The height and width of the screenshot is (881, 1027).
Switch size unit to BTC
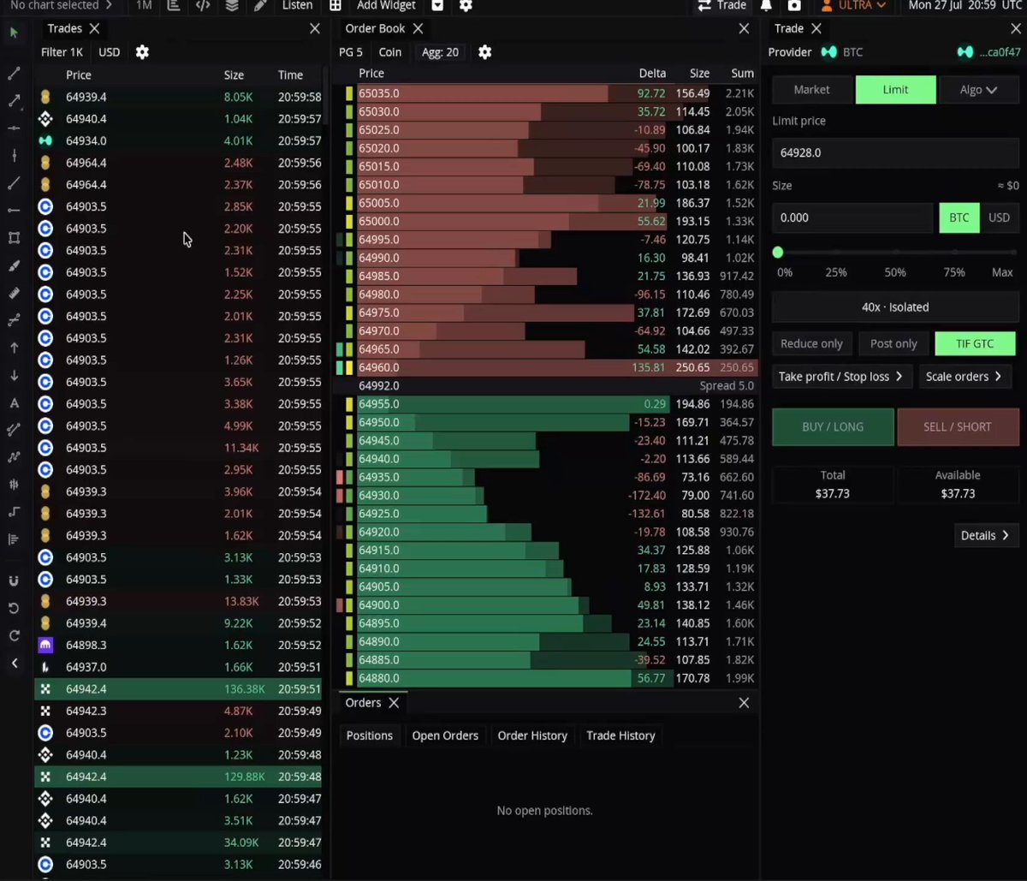(959, 217)
